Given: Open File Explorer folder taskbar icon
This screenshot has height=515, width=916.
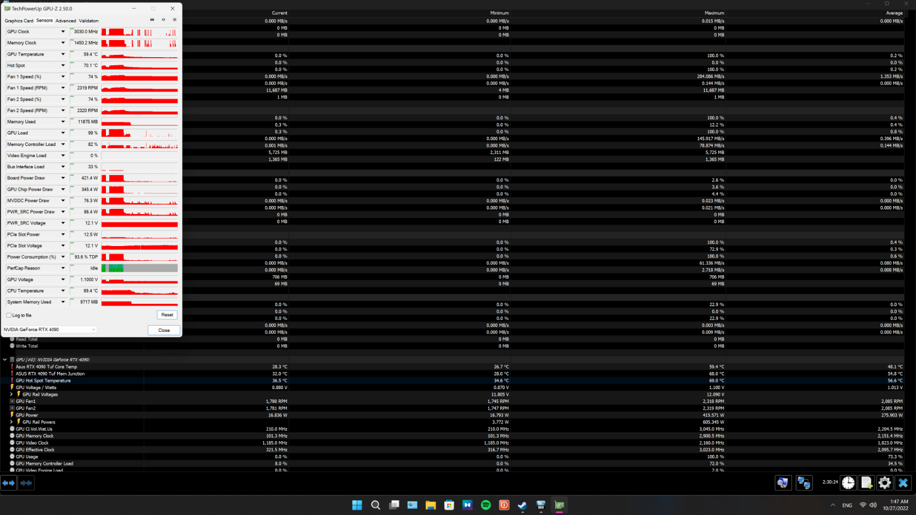Looking at the screenshot, I should click(x=431, y=505).
